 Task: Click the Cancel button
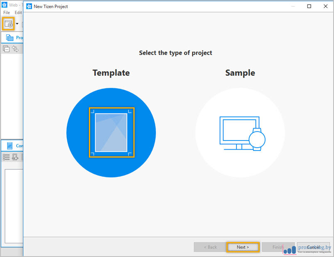pos(313,247)
